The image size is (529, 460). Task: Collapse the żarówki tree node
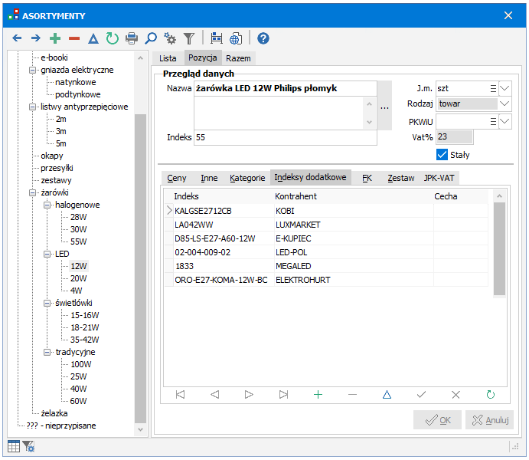coord(32,193)
